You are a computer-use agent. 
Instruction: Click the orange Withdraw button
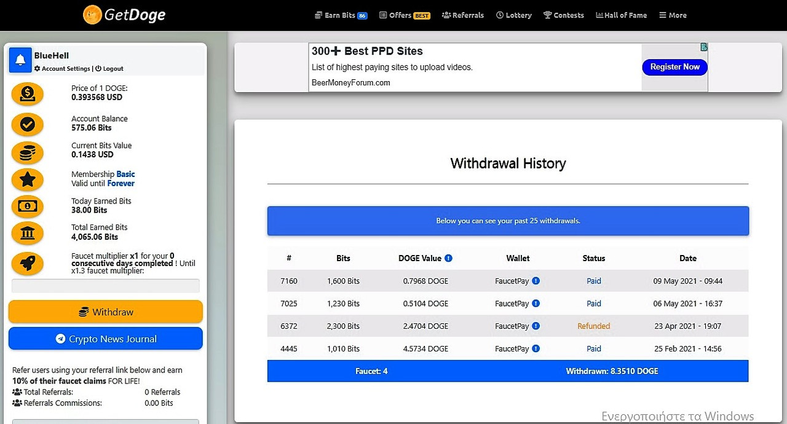105,312
